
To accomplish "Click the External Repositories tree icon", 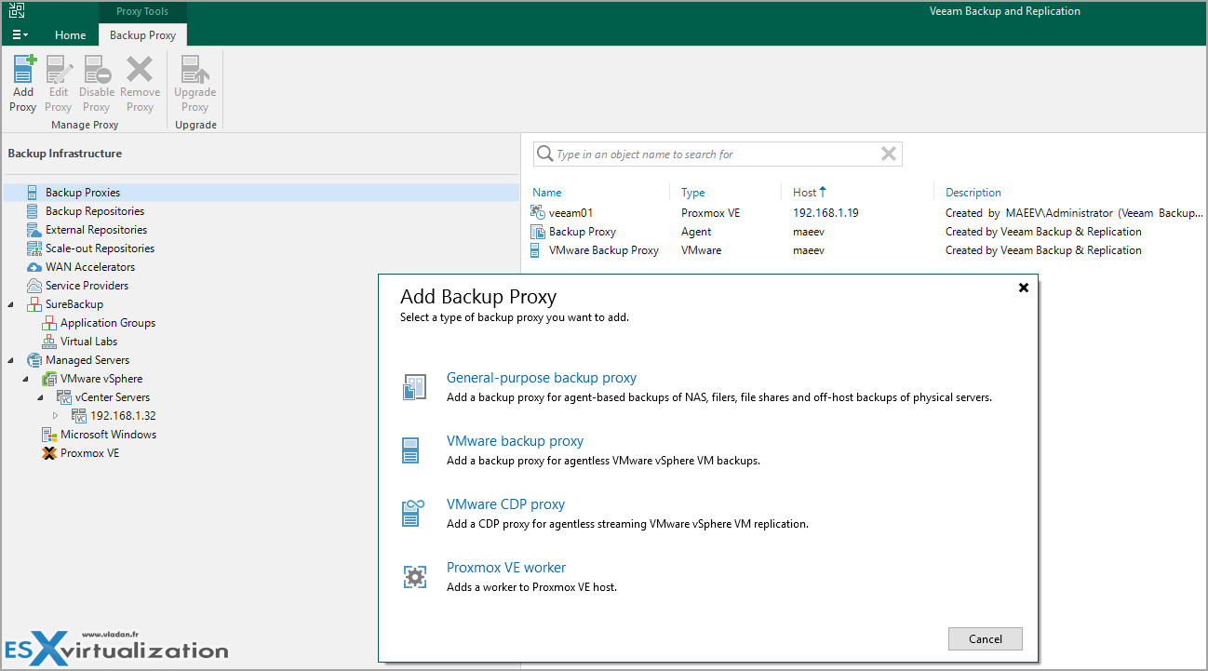I will (34, 230).
